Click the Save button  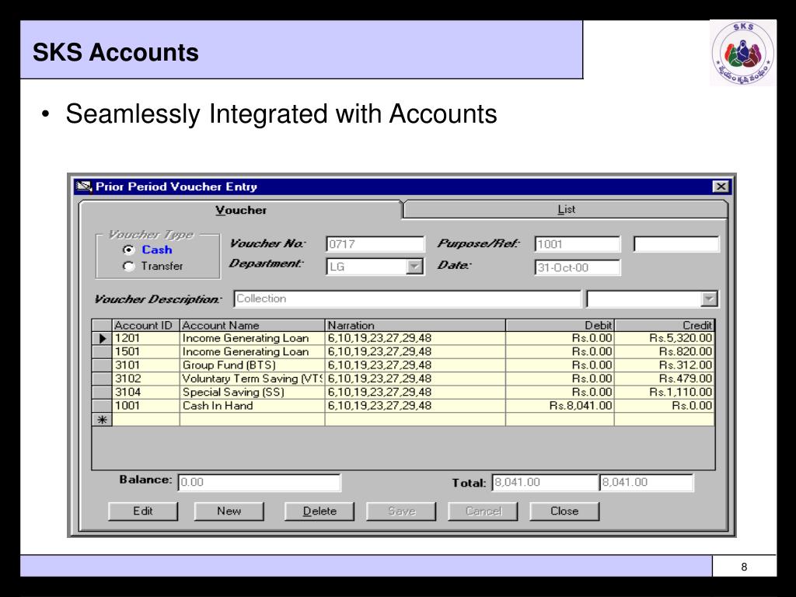(x=401, y=511)
